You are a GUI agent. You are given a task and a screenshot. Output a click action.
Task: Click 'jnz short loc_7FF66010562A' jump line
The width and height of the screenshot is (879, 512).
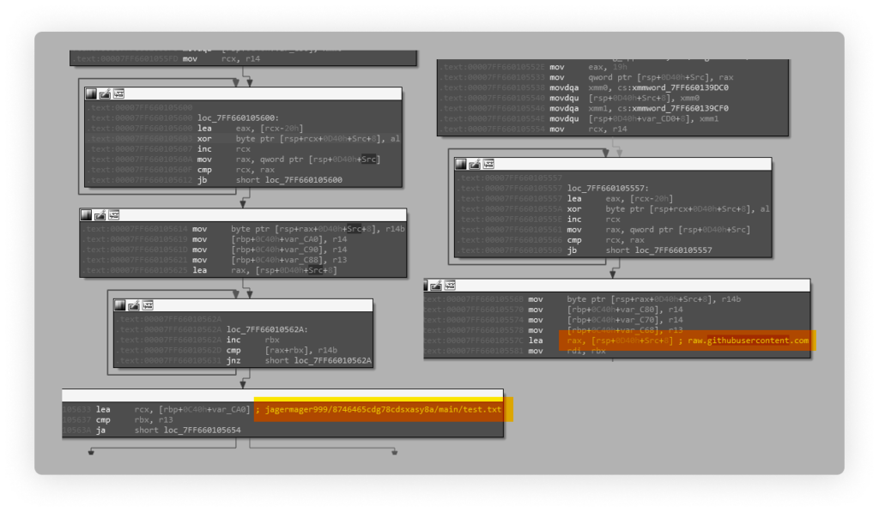click(243, 361)
